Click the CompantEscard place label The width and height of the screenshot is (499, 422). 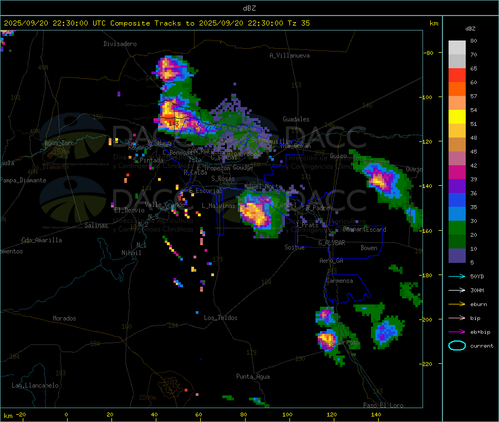click(x=365, y=229)
